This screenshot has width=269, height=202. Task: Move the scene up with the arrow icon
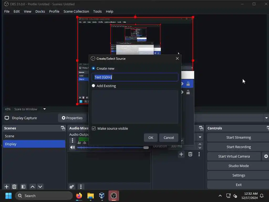tap(33, 186)
